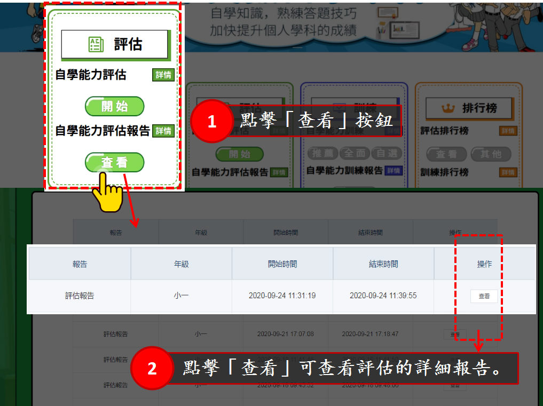Screen dimensions: 543x406
Task: Click the 自學能力訓練報告 label
Action: point(344,171)
